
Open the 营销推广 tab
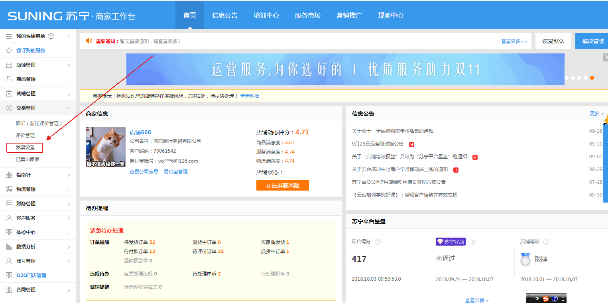tap(349, 16)
